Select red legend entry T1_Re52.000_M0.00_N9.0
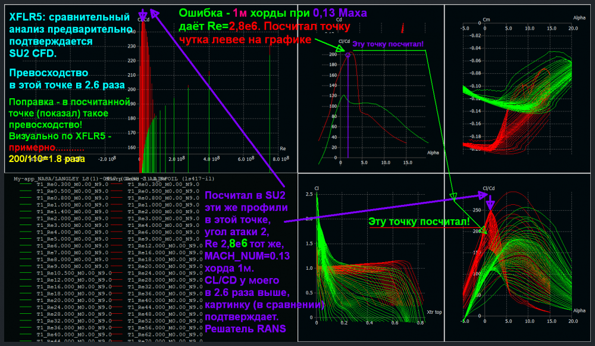The image size is (595, 346). click(x=165, y=321)
